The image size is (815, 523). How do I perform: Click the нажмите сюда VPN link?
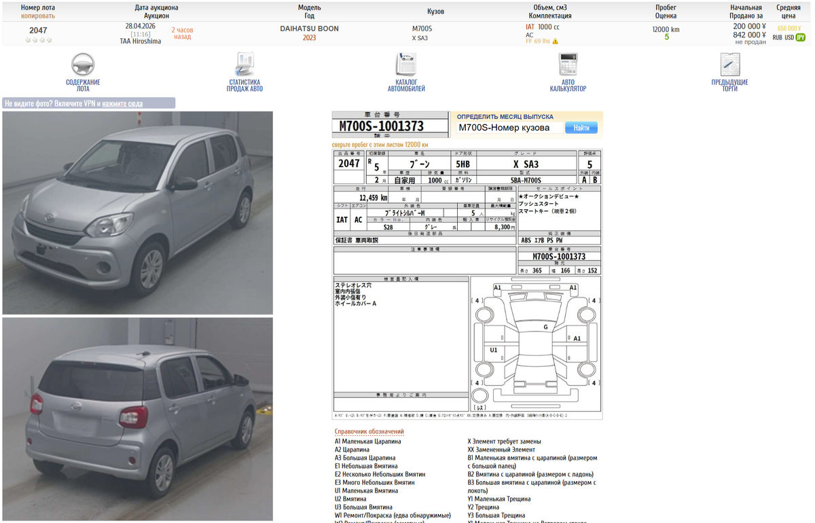(122, 104)
